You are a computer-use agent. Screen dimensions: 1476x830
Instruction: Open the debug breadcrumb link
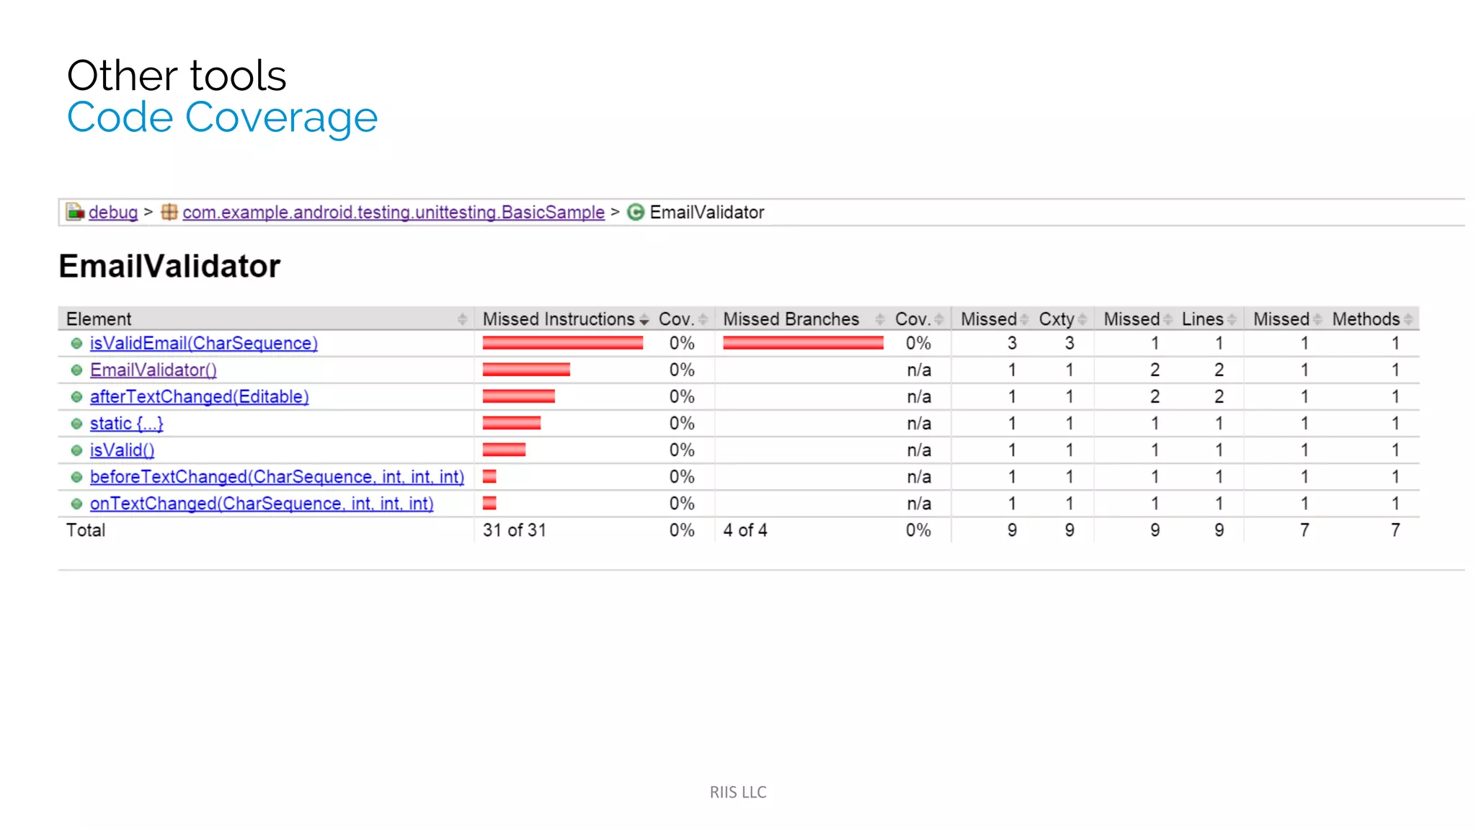point(113,213)
